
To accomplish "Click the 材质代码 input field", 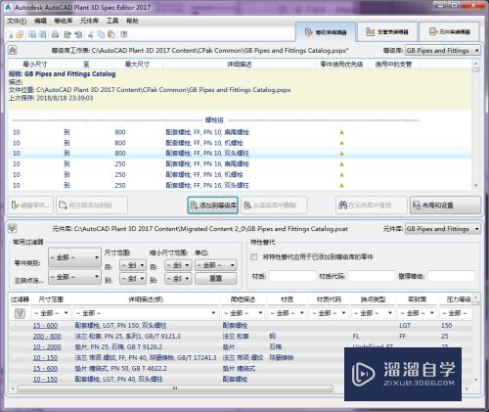I will pos(372,276).
